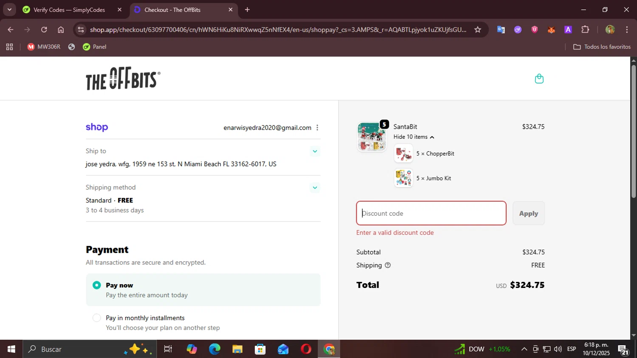The width and height of the screenshot is (637, 358).
Task: Switch to Verify Codes — SimplyCodes tab
Action: coord(73,10)
